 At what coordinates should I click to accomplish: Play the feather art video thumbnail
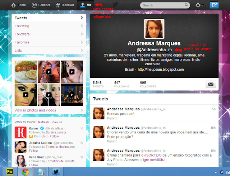click(49, 72)
